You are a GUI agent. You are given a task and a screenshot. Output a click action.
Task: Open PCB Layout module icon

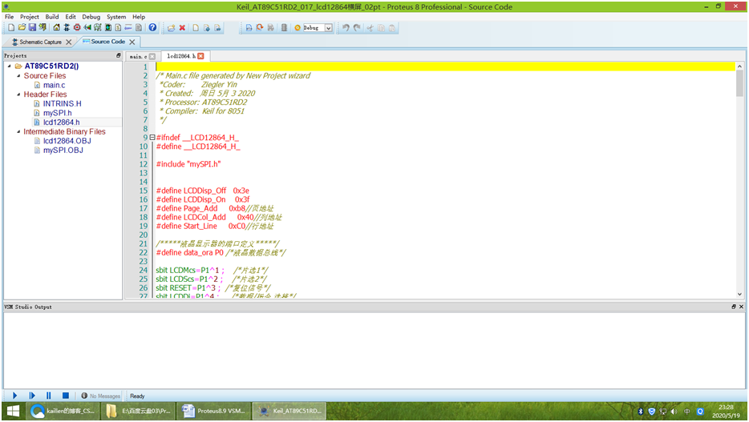(x=77, y=28)
